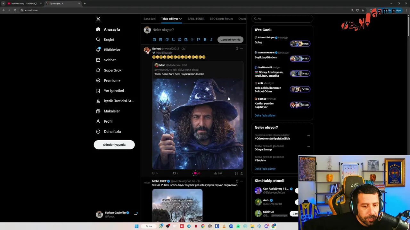Screen dimensions: 410x230
Task: Click Grok icon on Serhat's post
Action: pos(237,49)
